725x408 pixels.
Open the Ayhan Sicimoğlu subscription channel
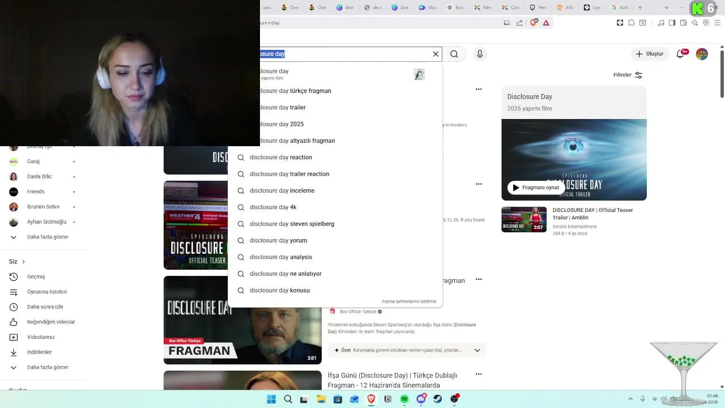[x=42, y=222]
